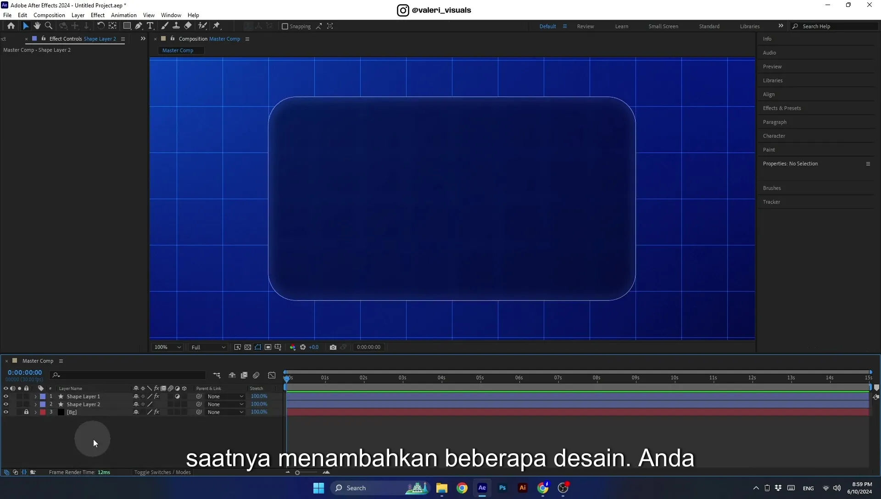Click Toggle Switches / Modes
The height and width of the screenshot is (499, 881).
click(162, 472)
